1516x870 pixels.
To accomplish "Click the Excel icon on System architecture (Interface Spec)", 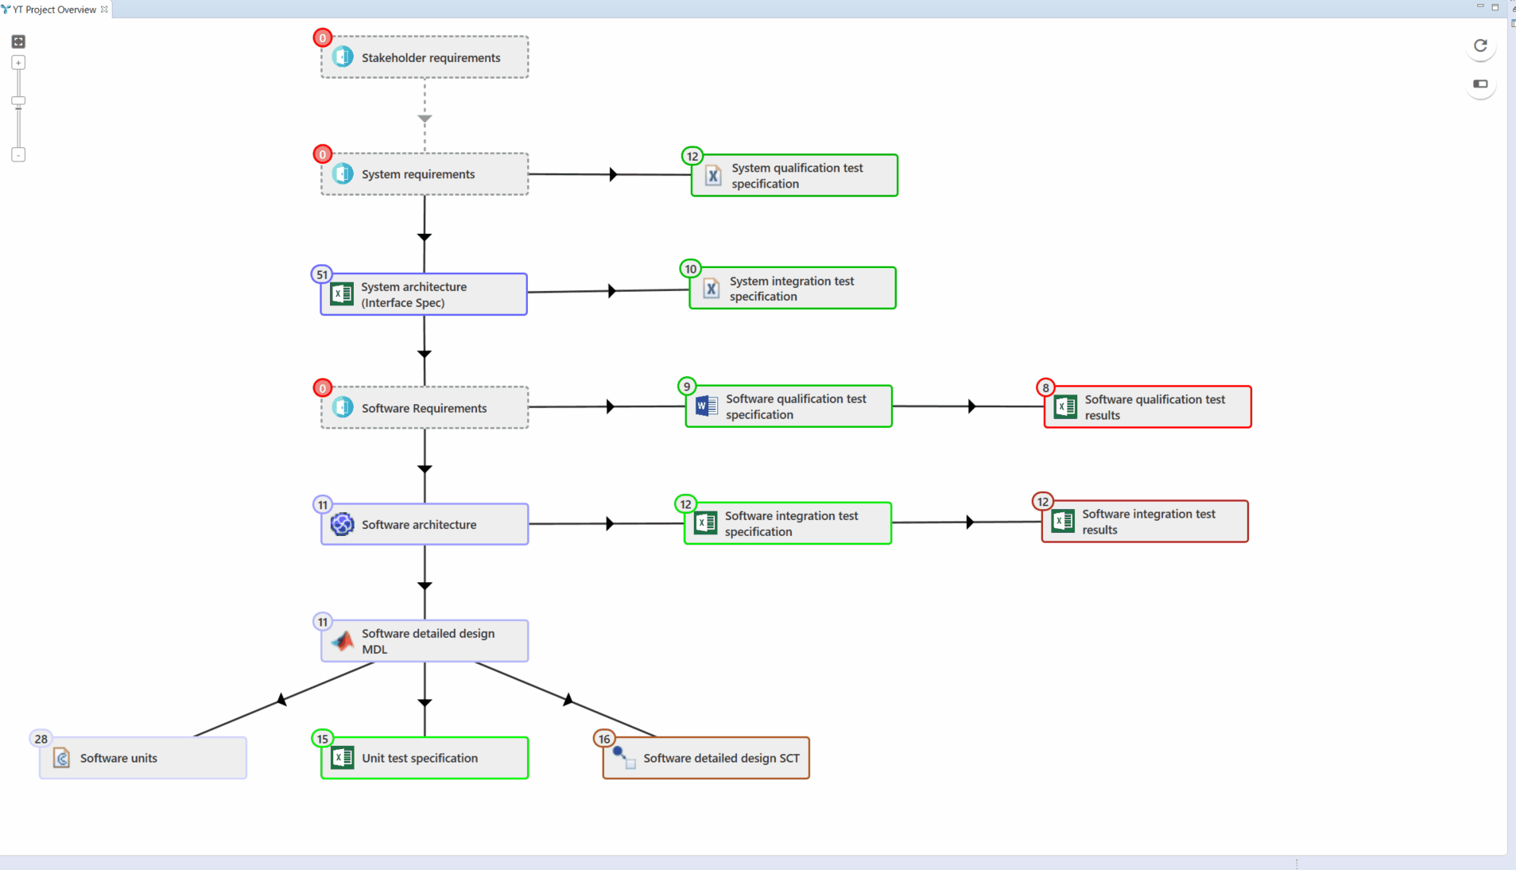I will (x=342, y=293).
